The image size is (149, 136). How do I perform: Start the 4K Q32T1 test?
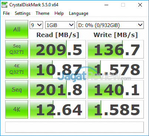17,69
